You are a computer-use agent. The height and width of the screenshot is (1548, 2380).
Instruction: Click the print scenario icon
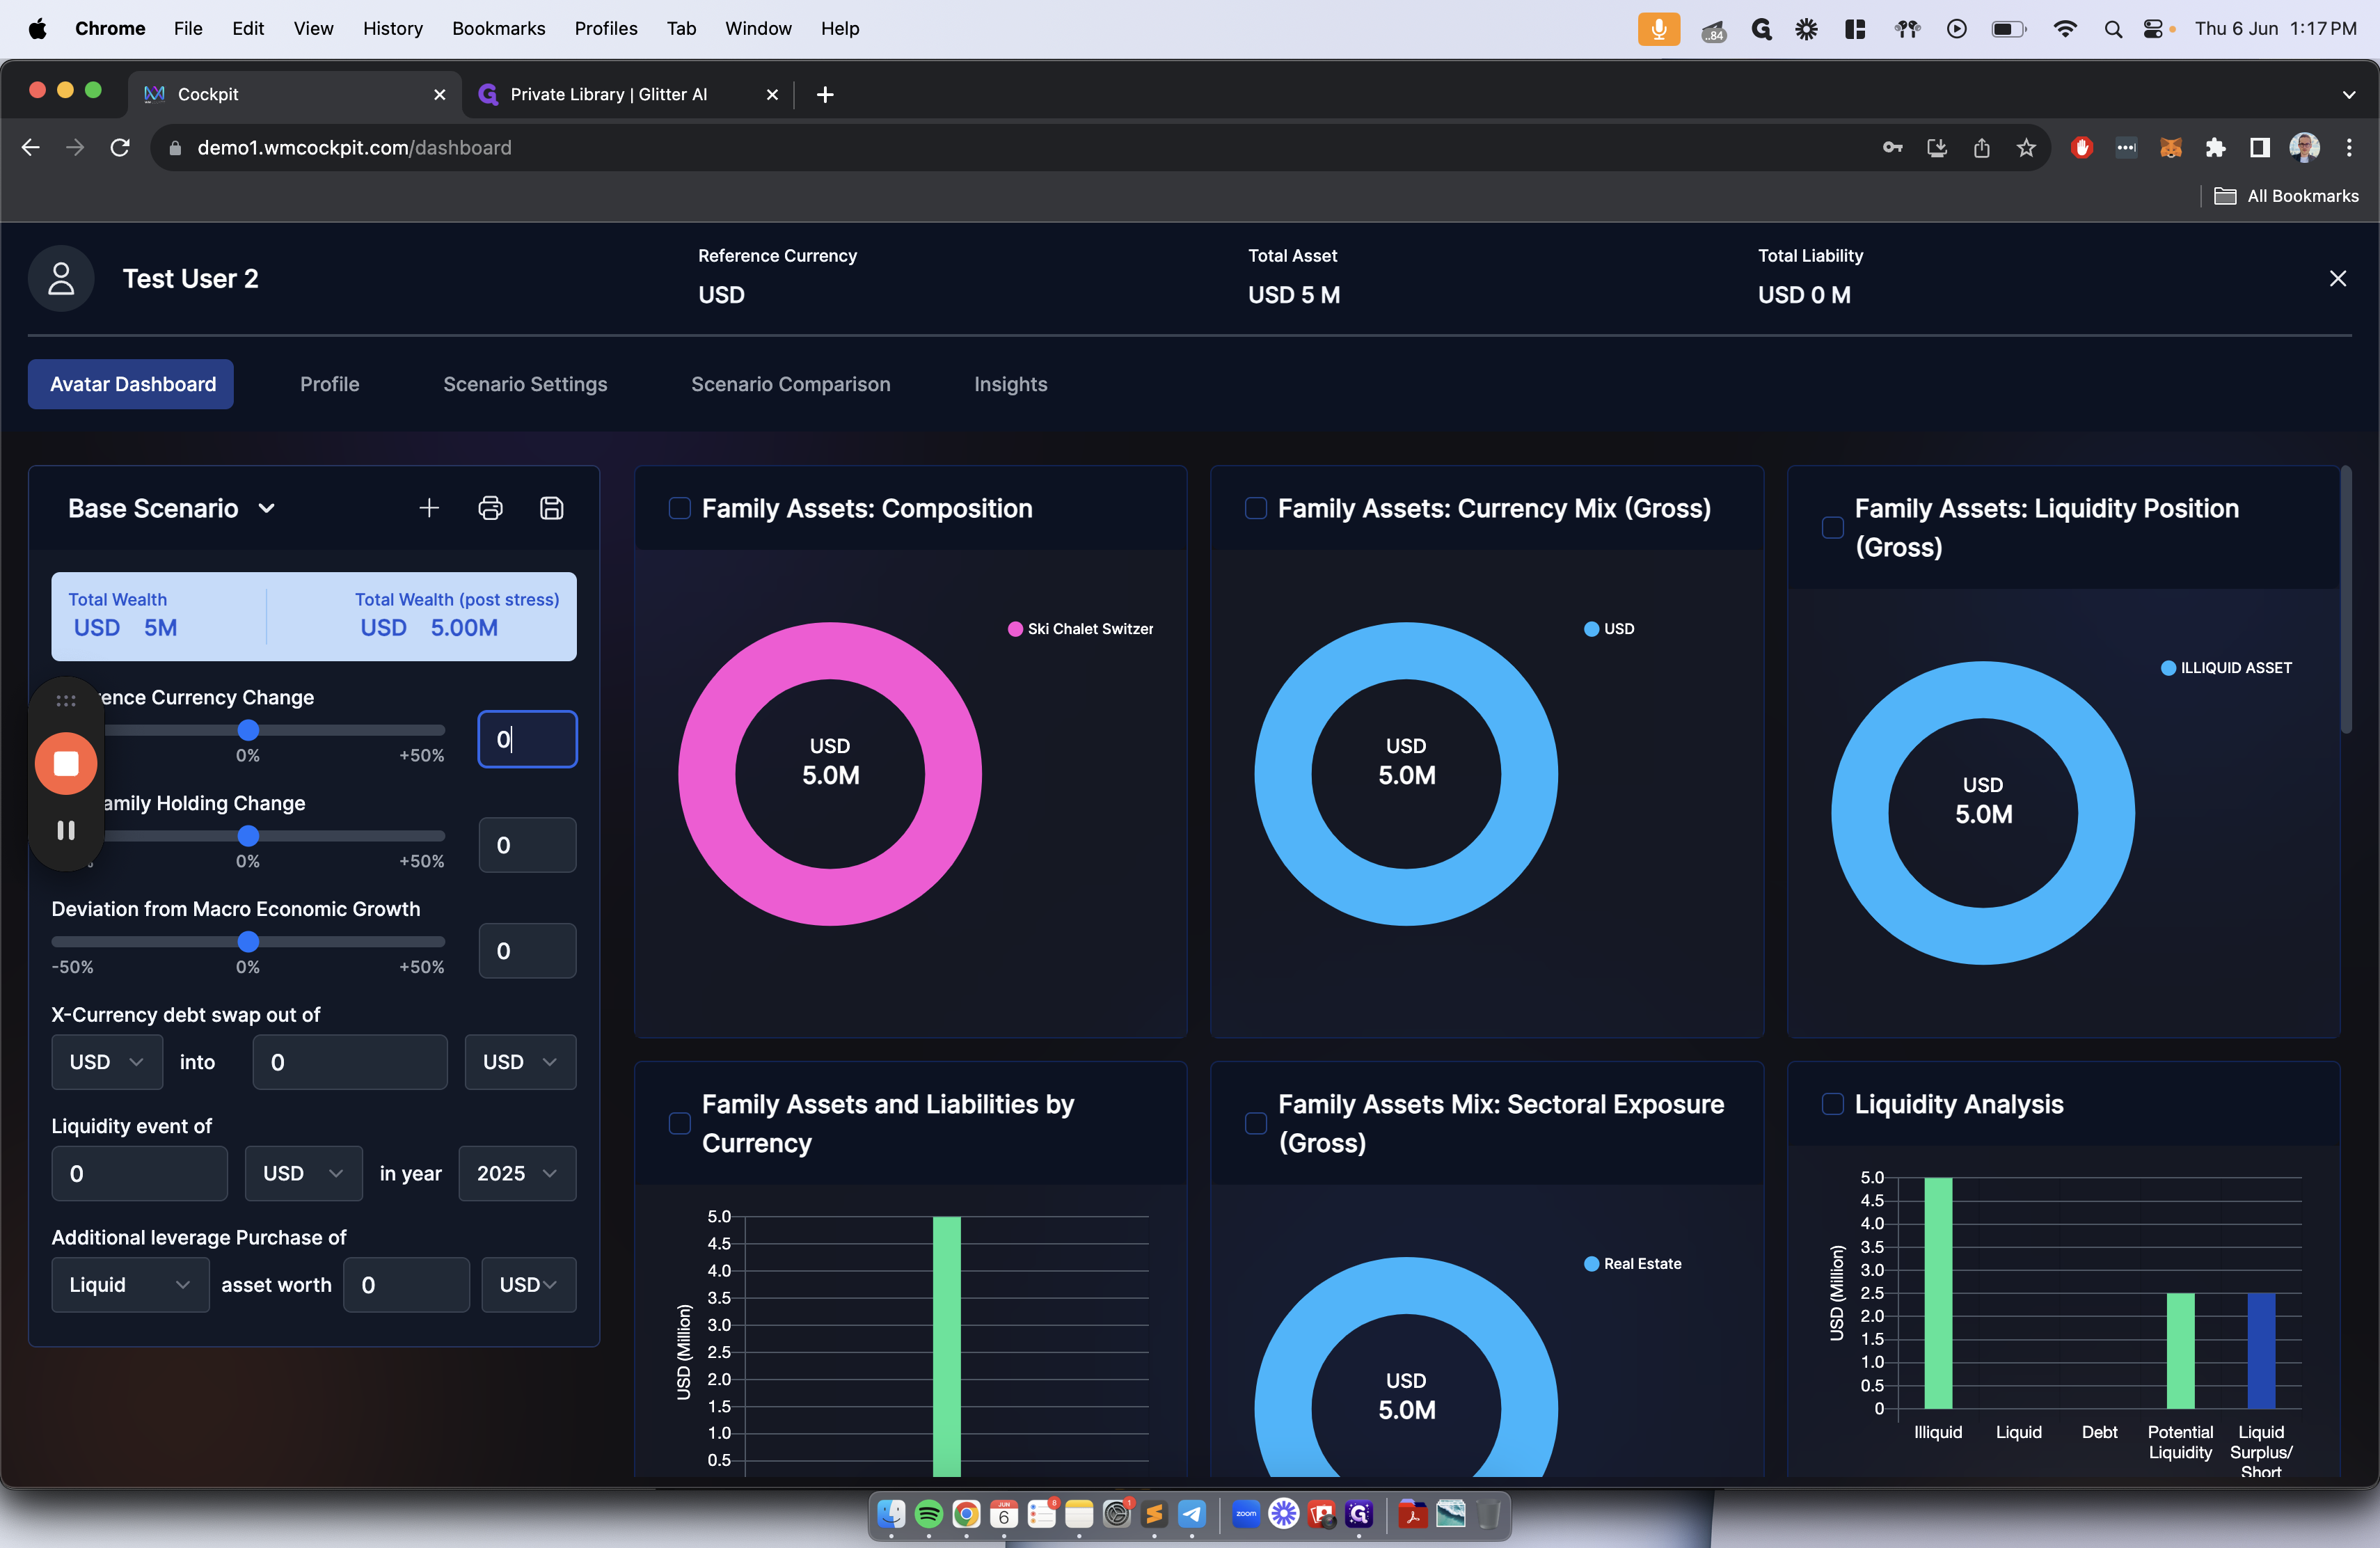pos(490,508)
